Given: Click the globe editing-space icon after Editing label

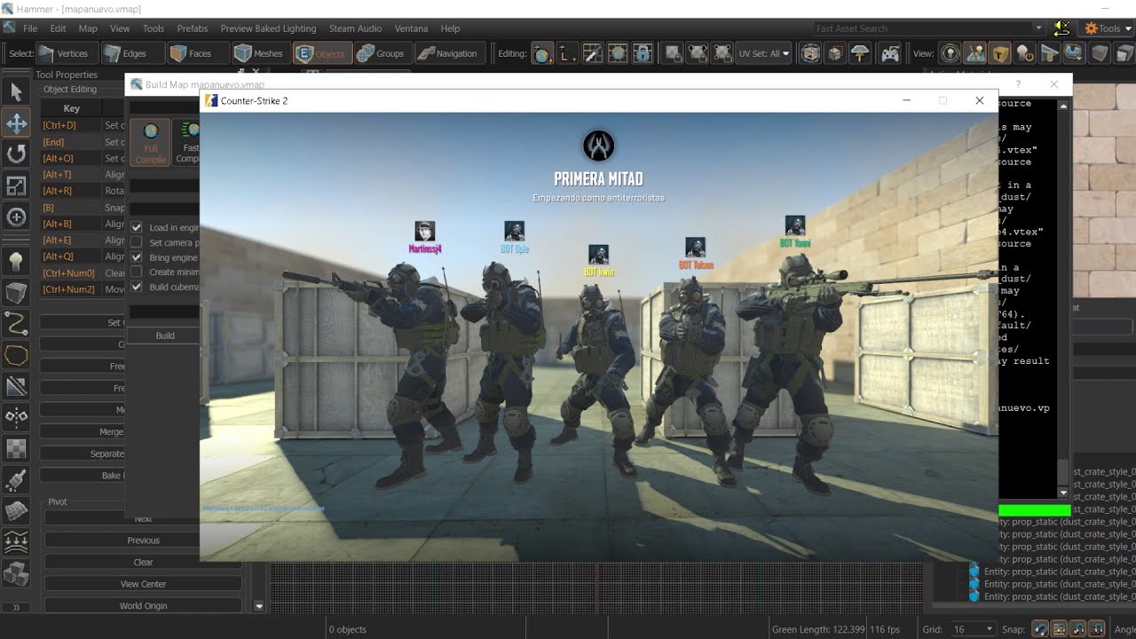Looking at the screenshot, I should (542, 53).
